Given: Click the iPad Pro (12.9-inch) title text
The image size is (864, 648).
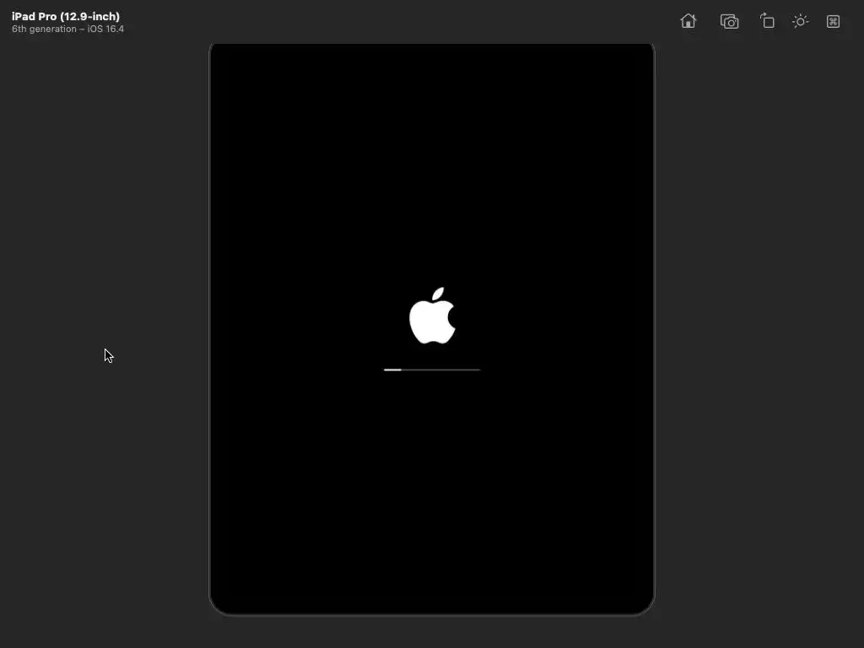Looking at the screenshot, I should tap(66, 17).
